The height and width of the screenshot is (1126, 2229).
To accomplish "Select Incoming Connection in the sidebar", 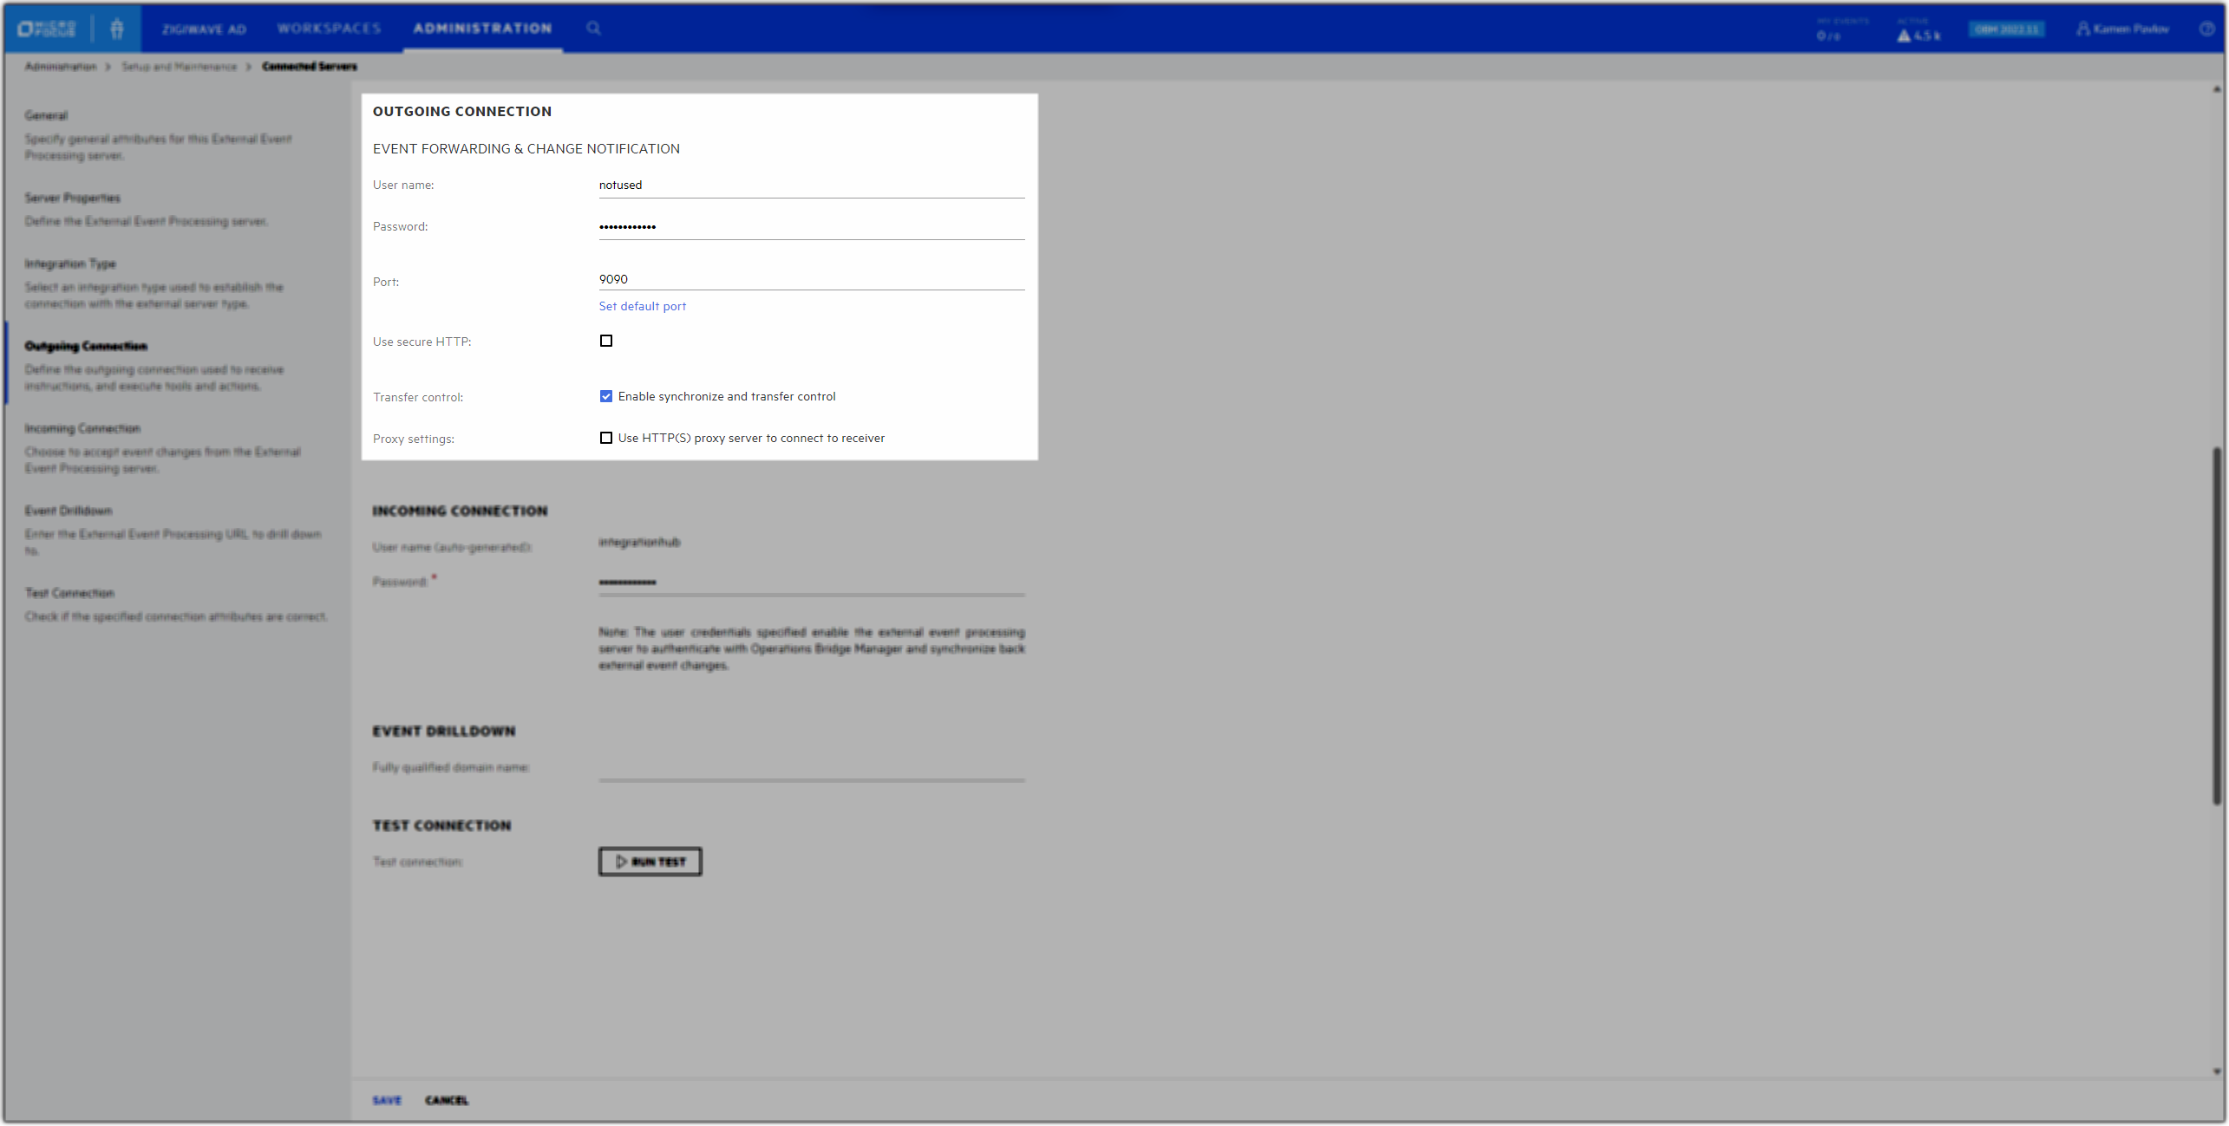I will [x=82, y=428].
